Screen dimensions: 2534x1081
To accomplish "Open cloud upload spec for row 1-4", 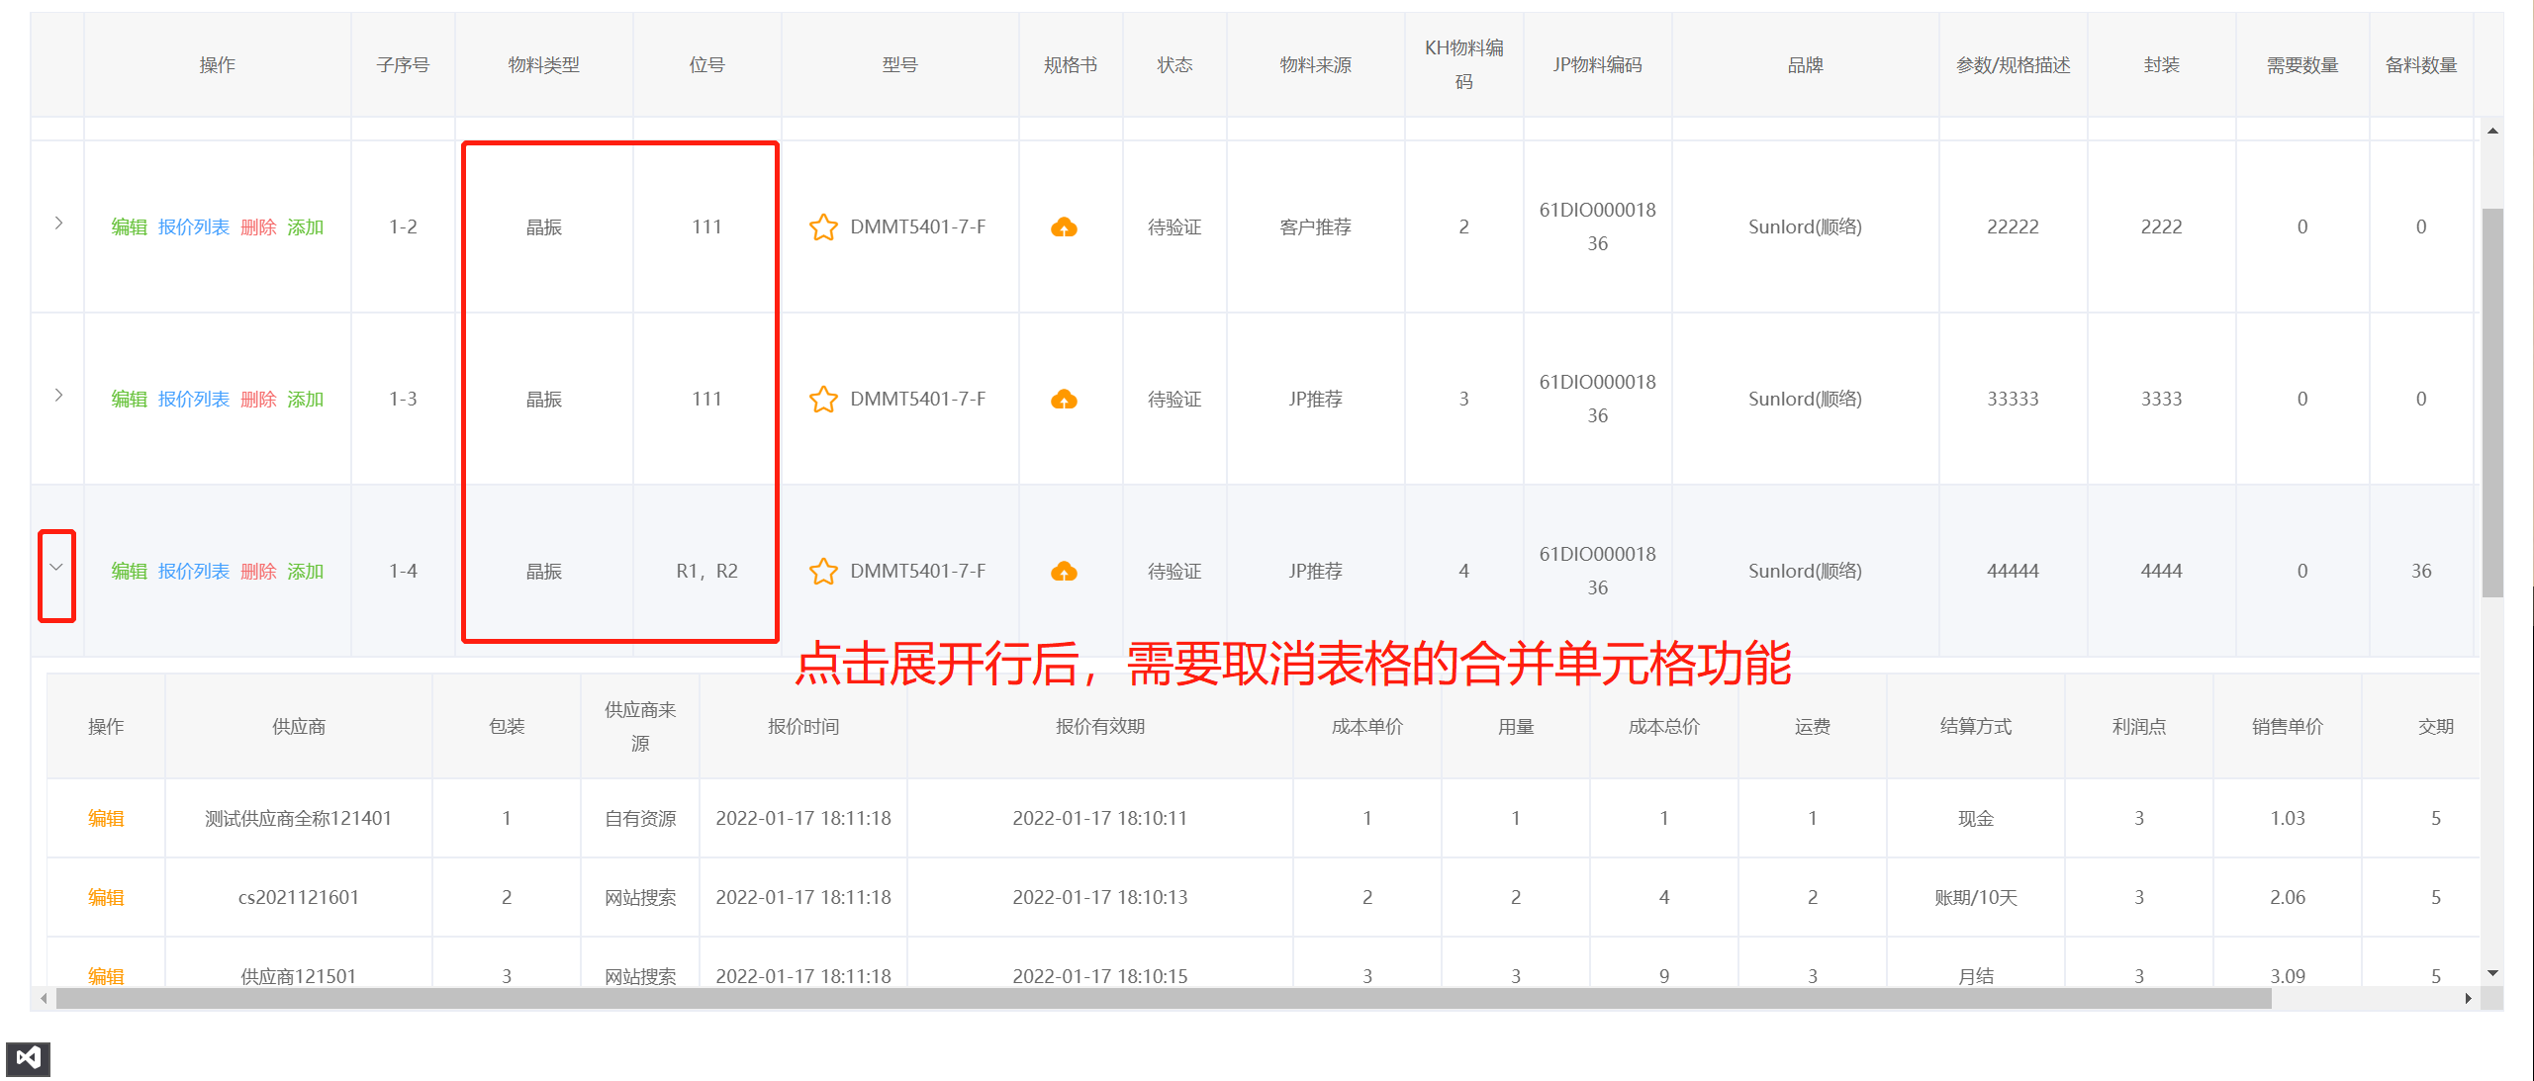I will (x=1064, y=572).
